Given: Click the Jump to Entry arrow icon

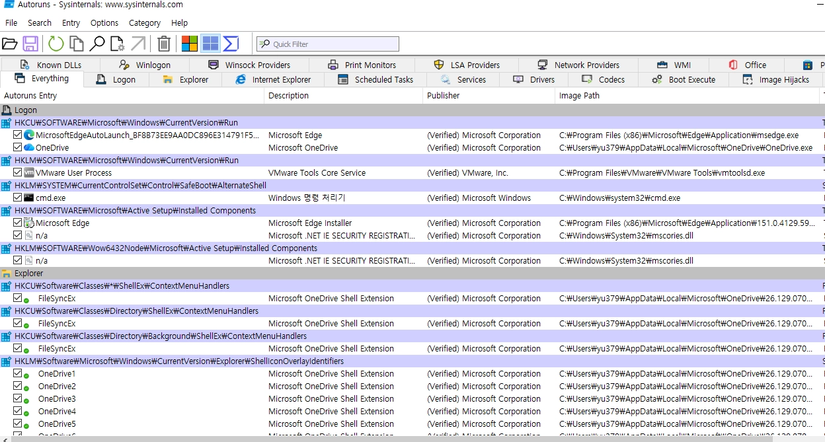Looking at the screenshot, I should point(138,44).
